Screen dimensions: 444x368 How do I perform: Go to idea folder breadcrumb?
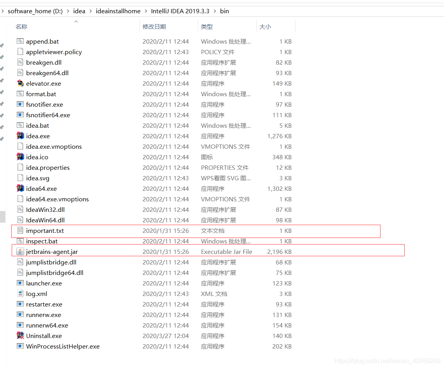79,11
